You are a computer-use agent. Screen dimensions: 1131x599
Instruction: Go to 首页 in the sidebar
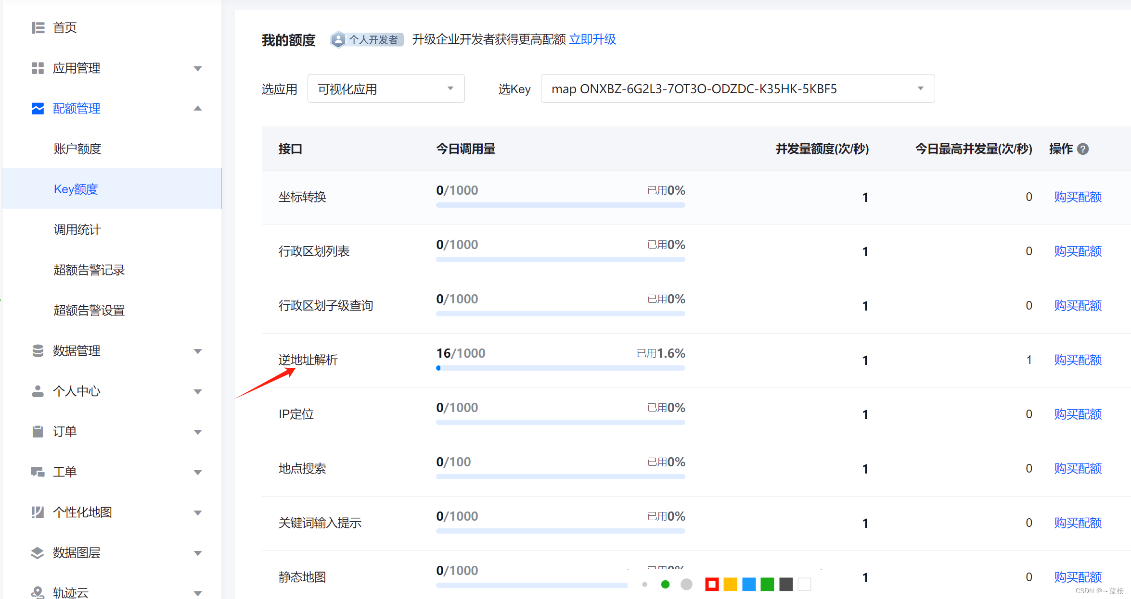[64, 28]
